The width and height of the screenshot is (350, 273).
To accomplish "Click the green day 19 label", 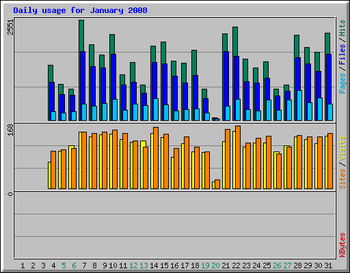I will [x=205, y=265].
